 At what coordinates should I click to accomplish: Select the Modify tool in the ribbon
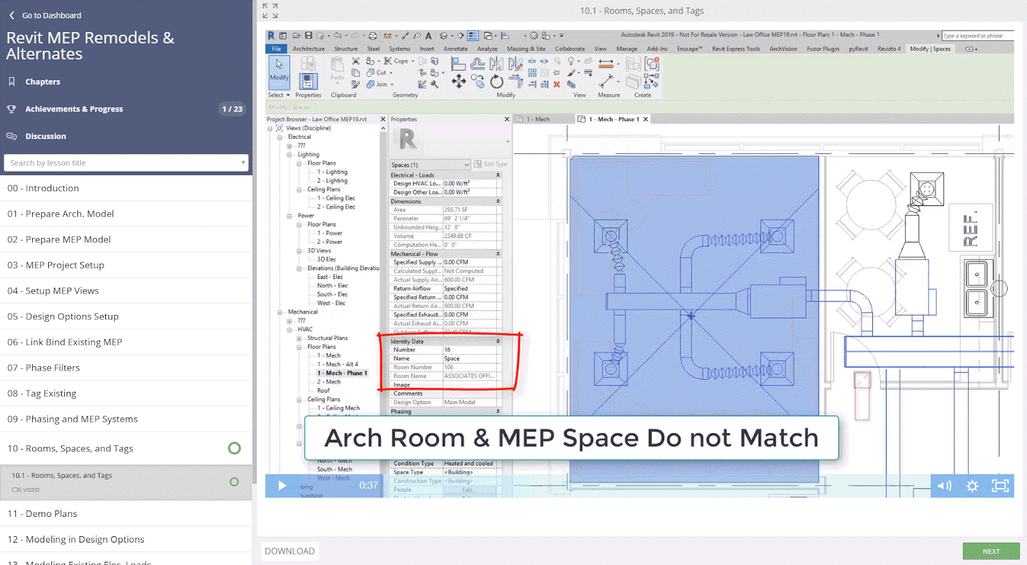coord(279,71)
